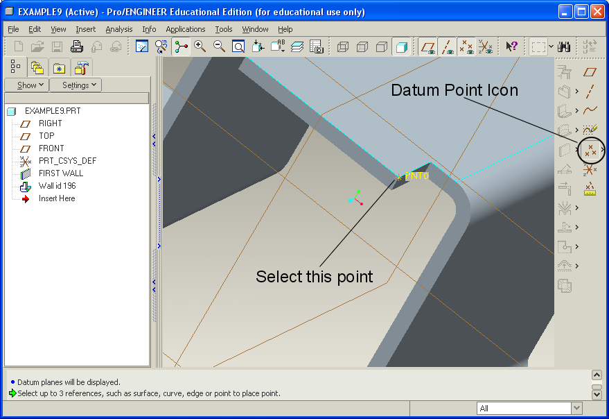Click the Refit model to screen icon
609x419 pixels.
pos(238,46)
